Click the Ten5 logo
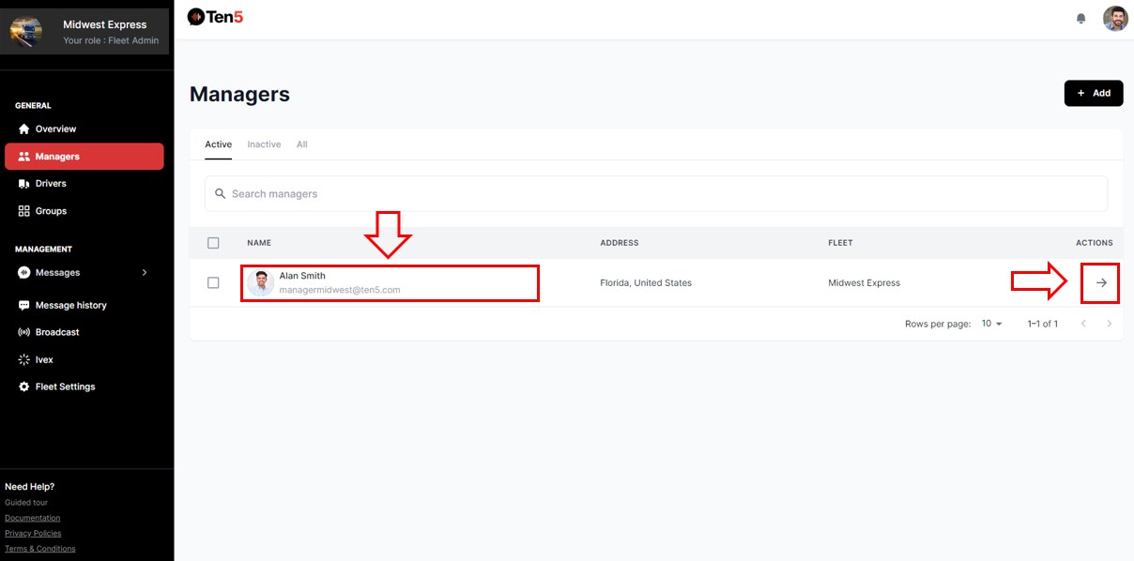This screenshot has height=561, width=1134. 215,16
